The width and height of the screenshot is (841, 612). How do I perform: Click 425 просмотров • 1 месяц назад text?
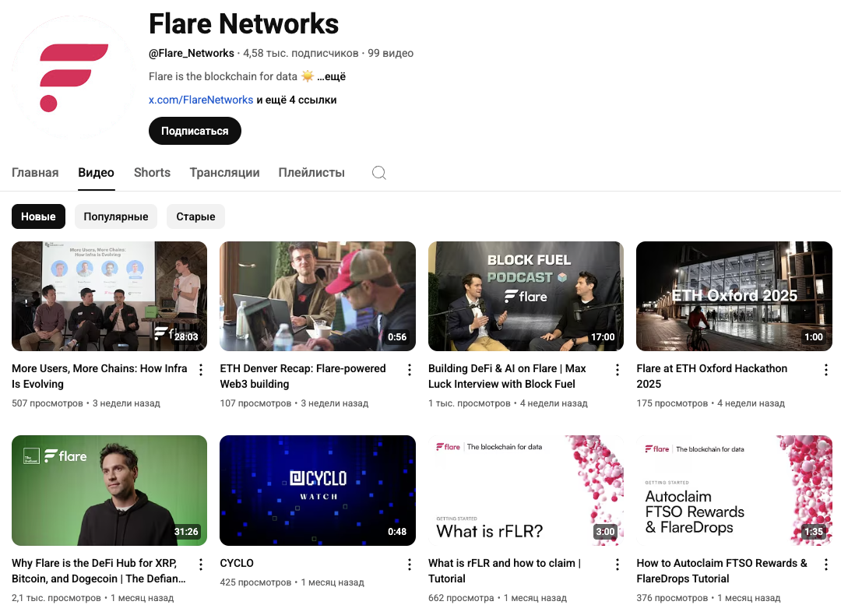point(292,582)
